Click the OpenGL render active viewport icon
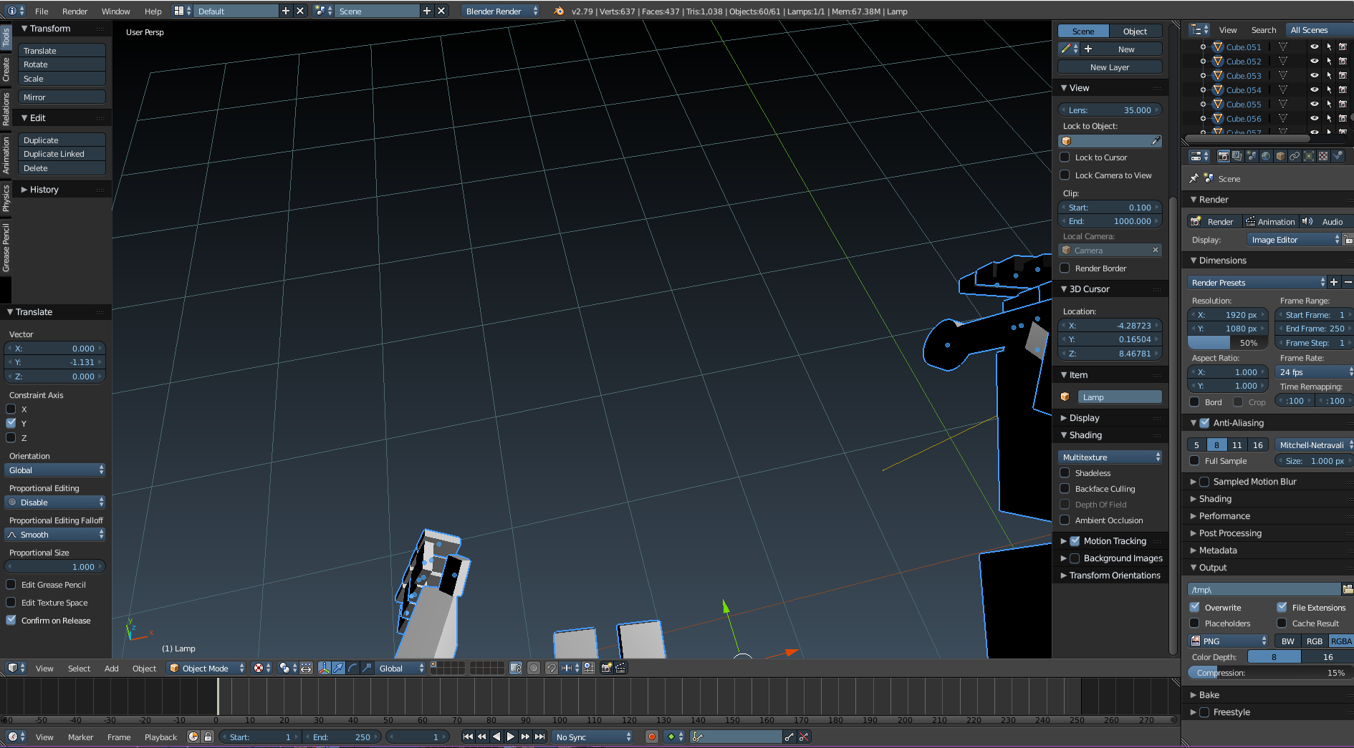Screen dimensions: 1354x748 pos(606,668)
